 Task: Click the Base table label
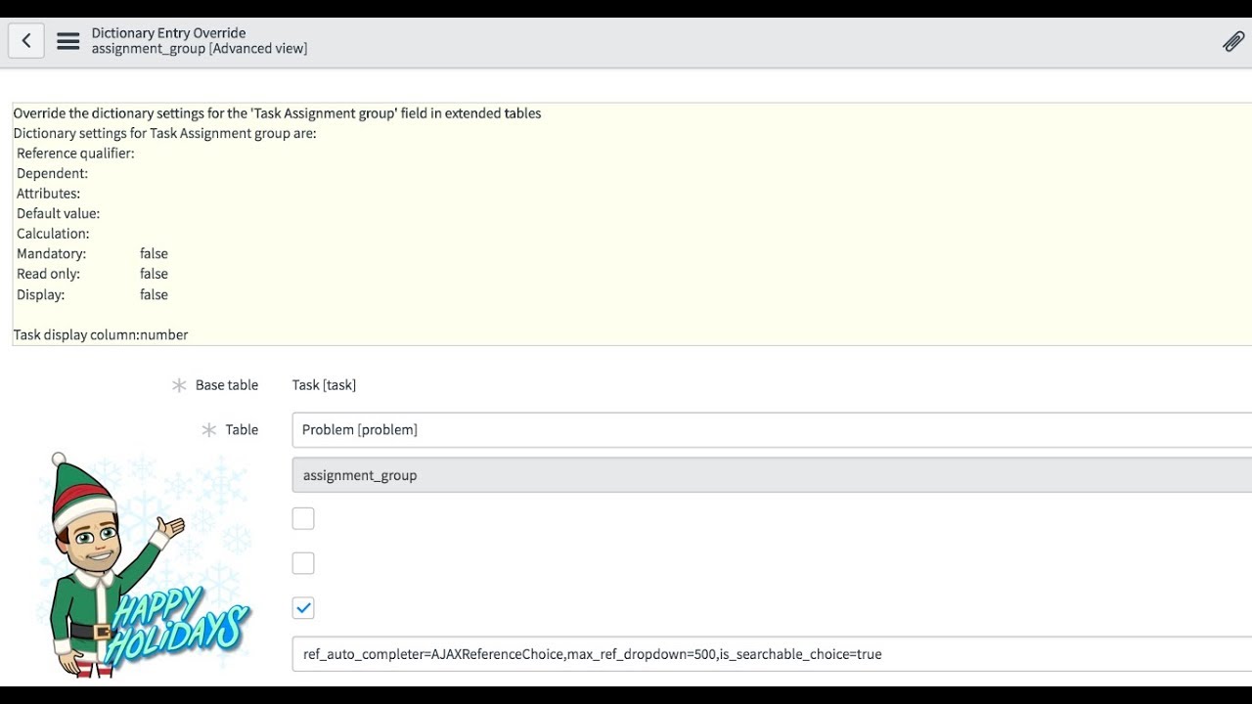[x=227, y=385]
